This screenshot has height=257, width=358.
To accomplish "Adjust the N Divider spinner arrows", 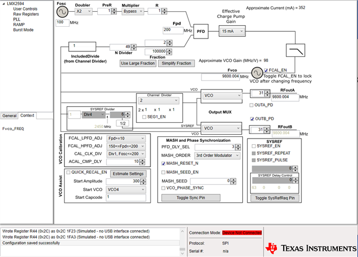I will pos(134,47).
